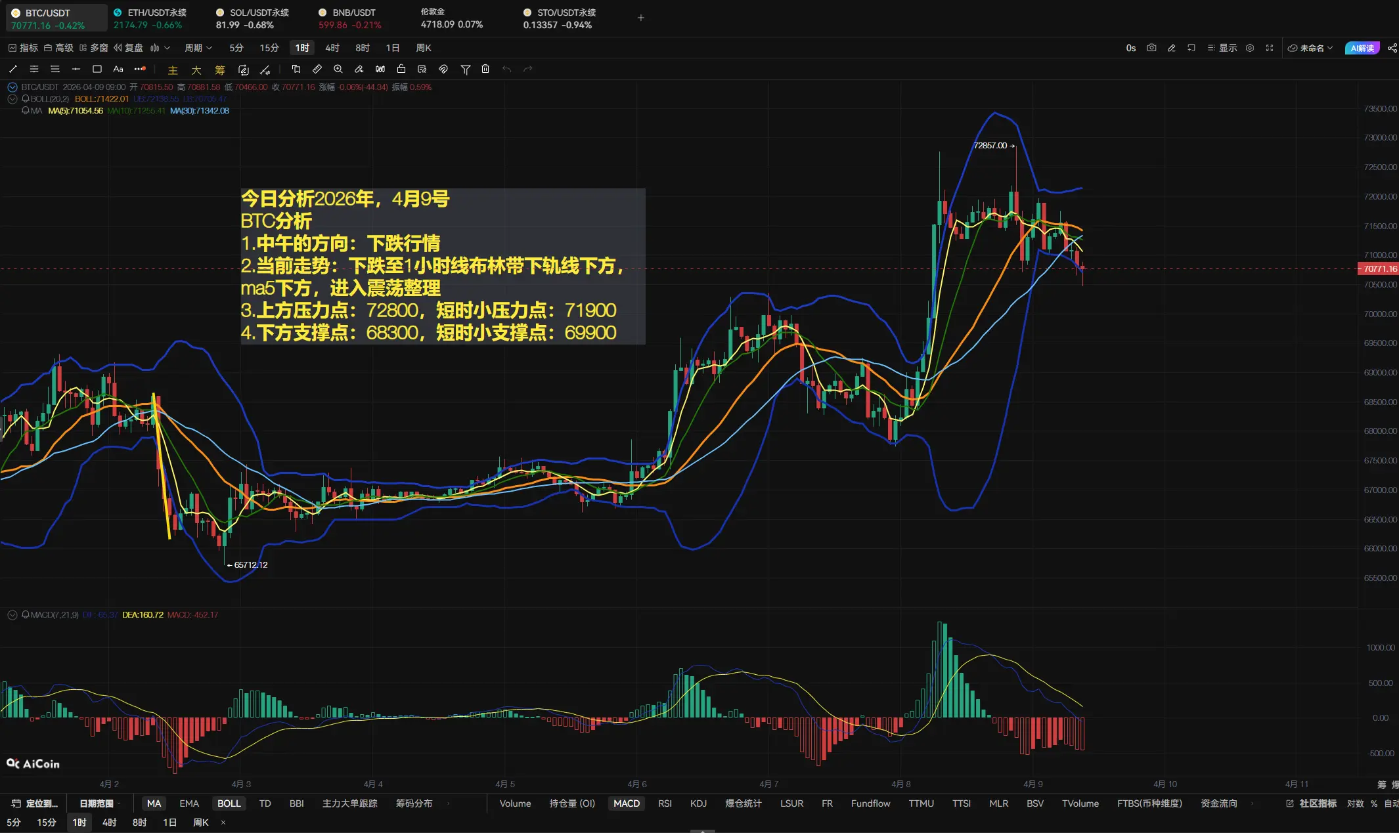The image size is (1399, 833).
Task: Take a chart screenshot with camera icon
Action: [1151, 48]
